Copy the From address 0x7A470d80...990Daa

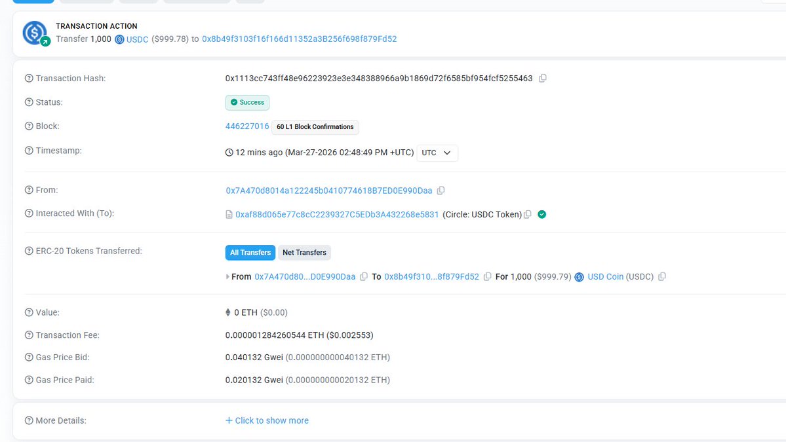[441, 190]
